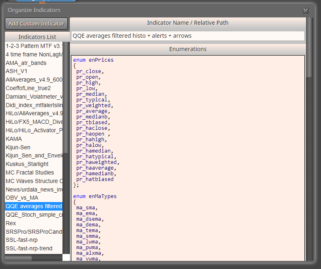Choose CoeffofLine_true2 from the list
321x269 pixels.
click(34, 88)
